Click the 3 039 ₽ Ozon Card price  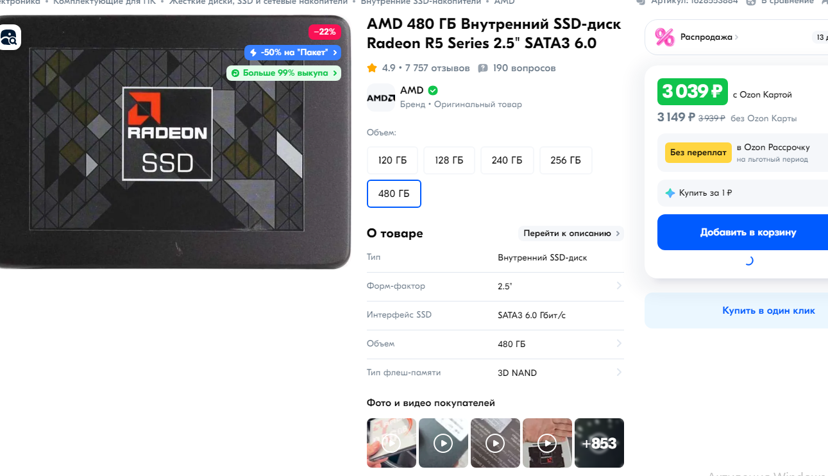pyautogui.click(x=692, y=92)
